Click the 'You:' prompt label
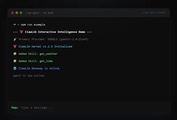Viewport: 177px width, 120px height. click(15, 108)
